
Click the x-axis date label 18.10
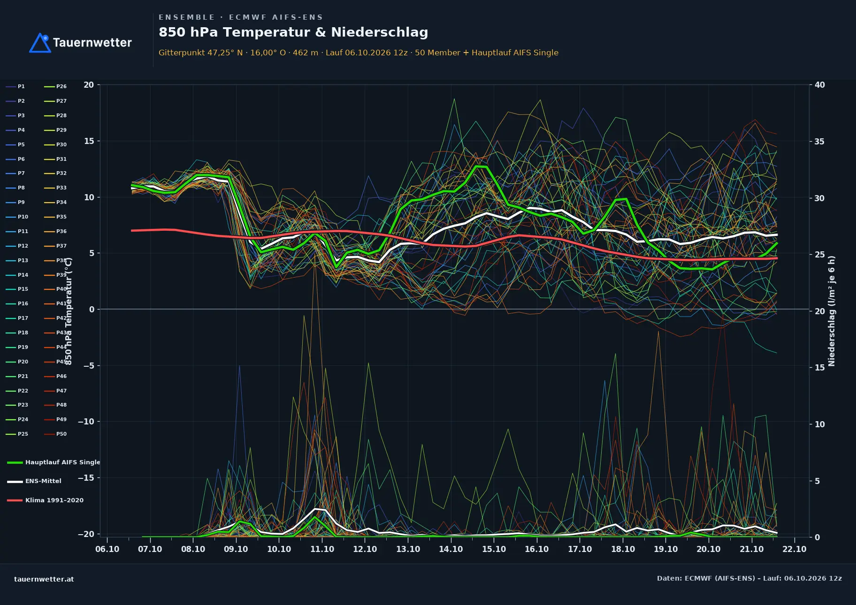click(x=623, y=549)
